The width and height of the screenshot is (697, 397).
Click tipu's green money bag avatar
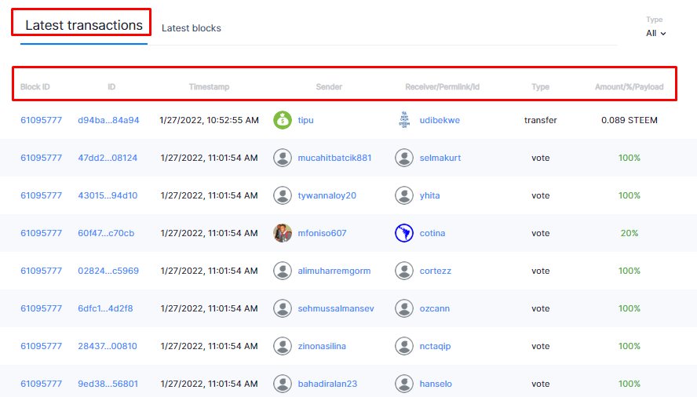coord(283,120)
